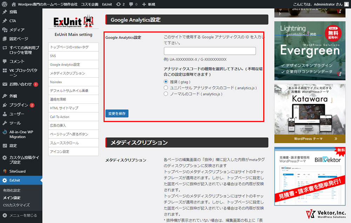
Task: Click the Google Analytics ID input field
Action: [x=210, y=51]
